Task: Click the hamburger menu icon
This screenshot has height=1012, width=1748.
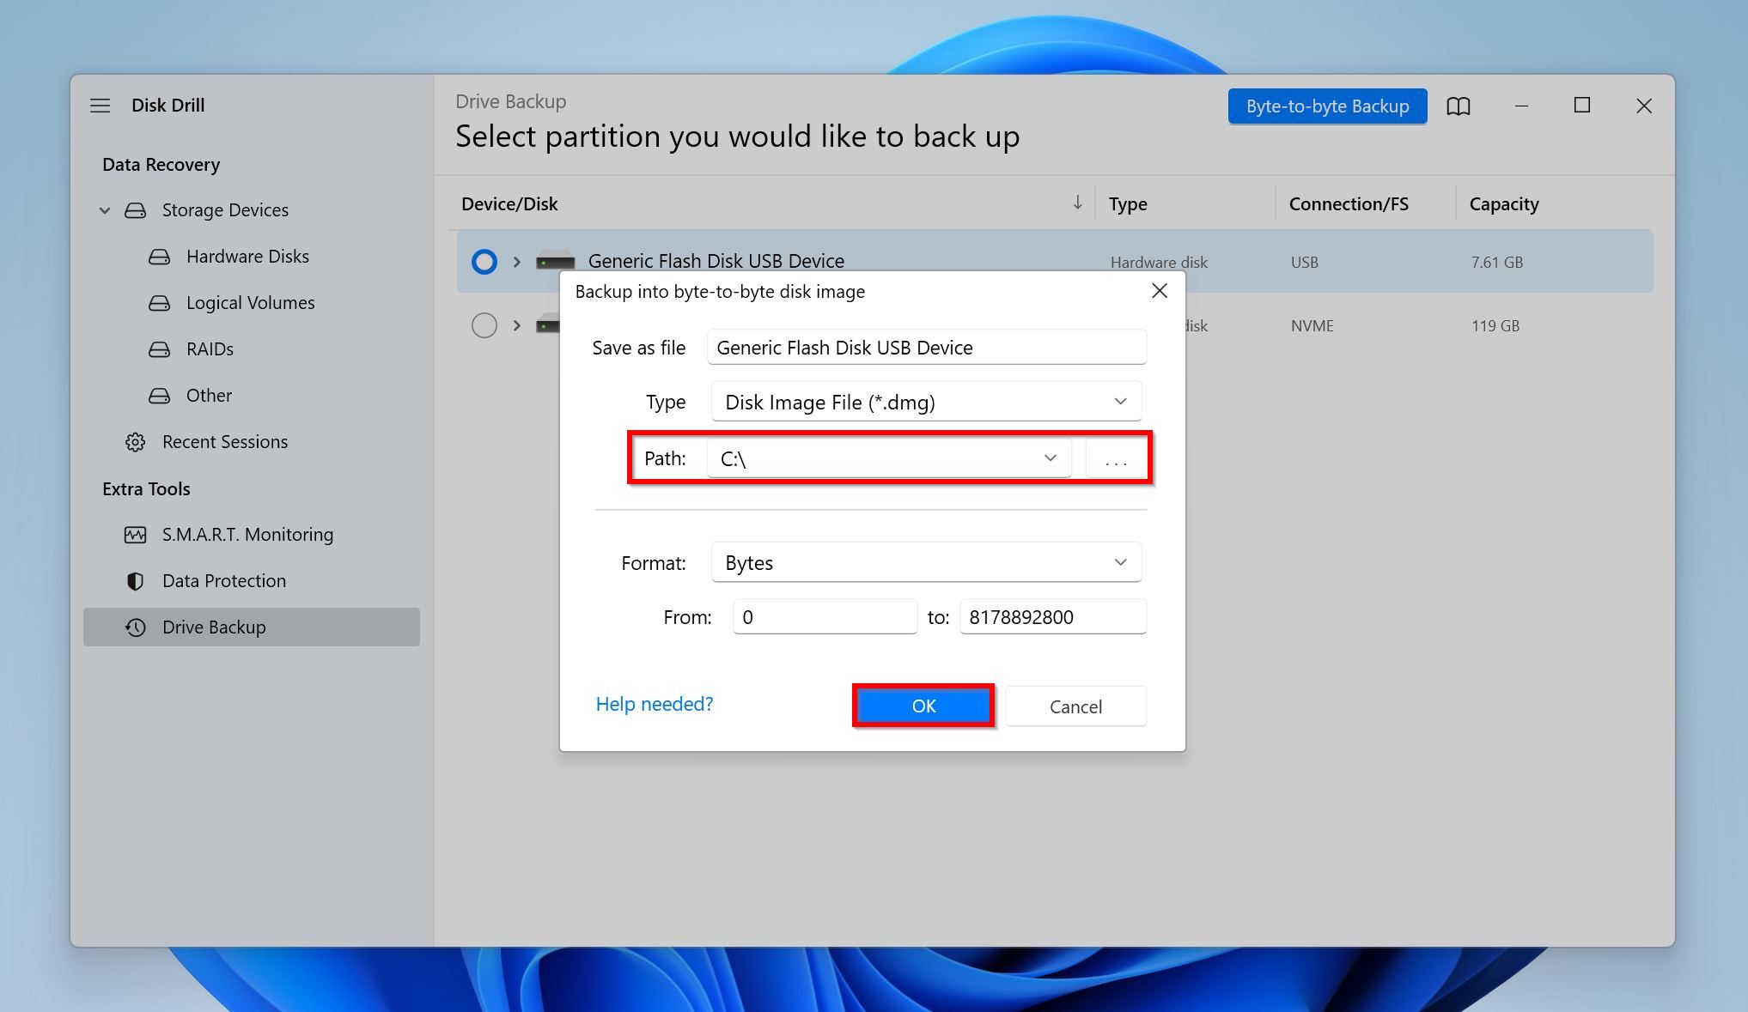Action: pyautogui.click(x=99, y=105)
